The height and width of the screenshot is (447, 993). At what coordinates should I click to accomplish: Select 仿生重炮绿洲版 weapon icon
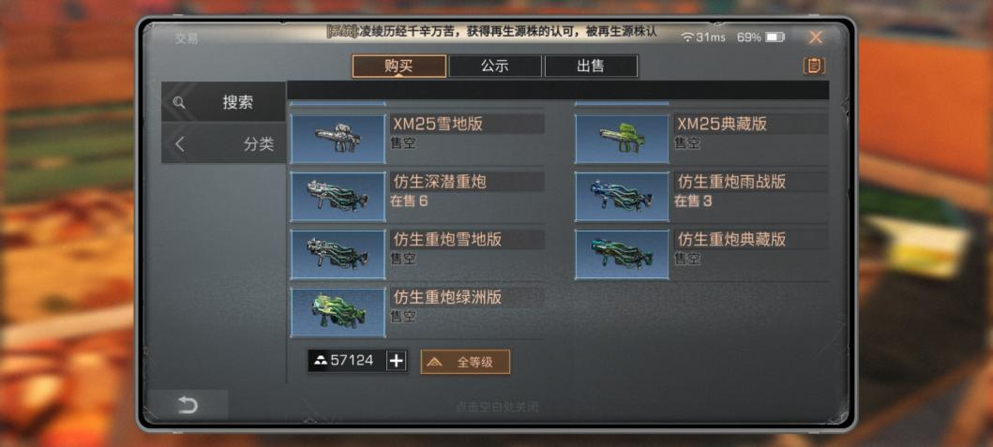339,312
